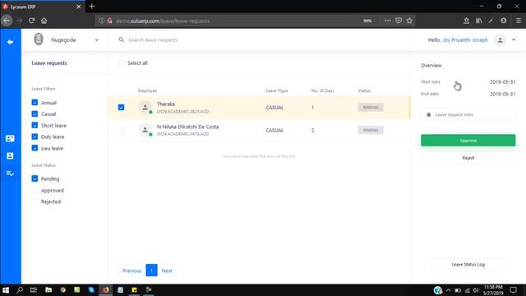Click the user profile avatar icon
526x296 pixels.
tap(501, 40)
